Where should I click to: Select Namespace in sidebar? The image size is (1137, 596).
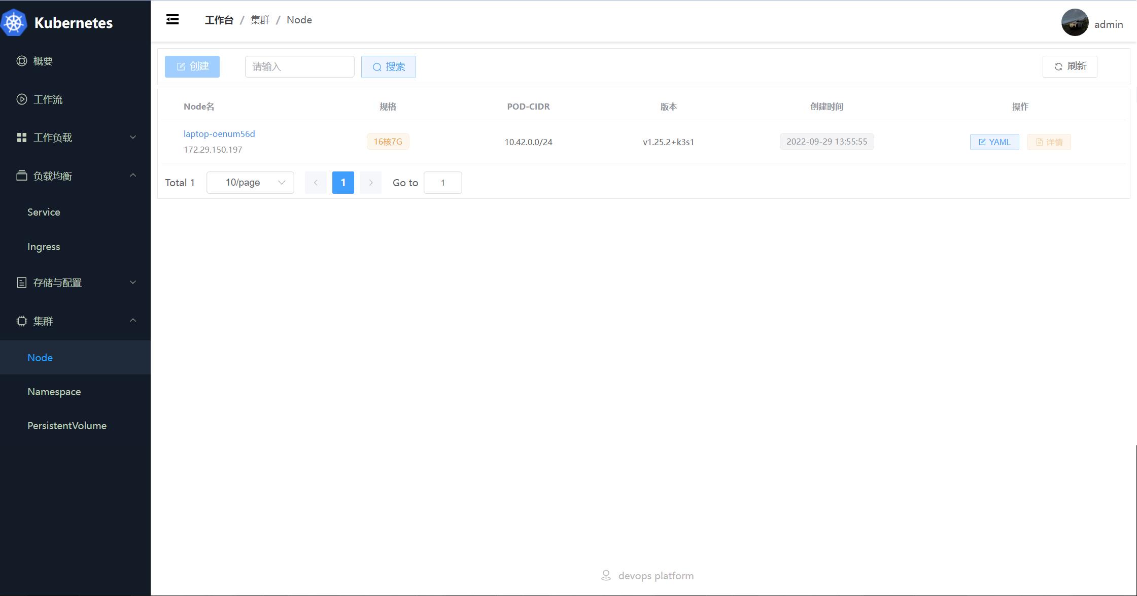click(x=54, y=392)
